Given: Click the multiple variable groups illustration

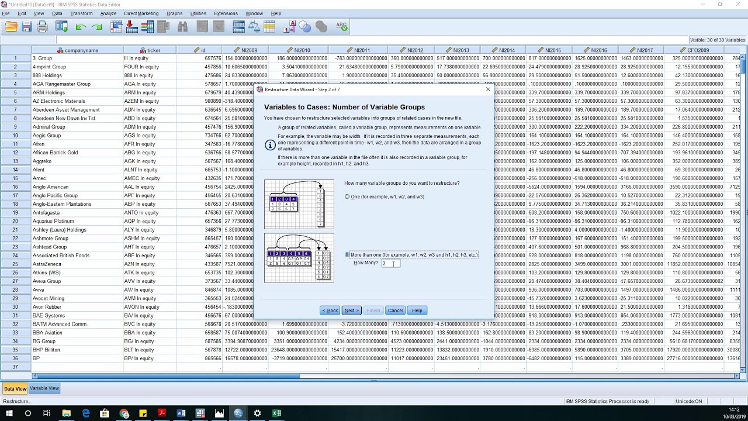Looking at the screenshot, I should click(x=299, y=258).
